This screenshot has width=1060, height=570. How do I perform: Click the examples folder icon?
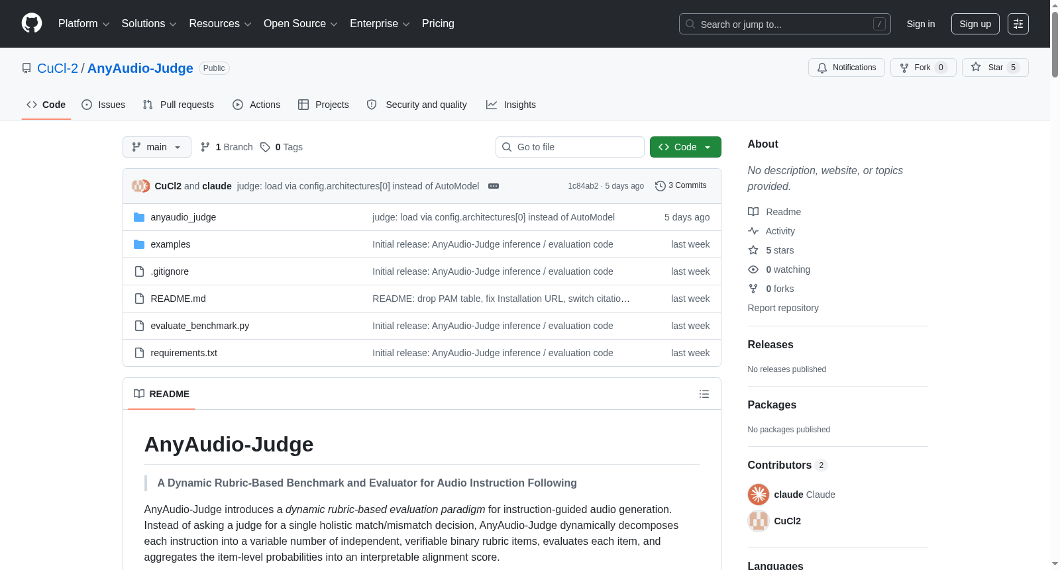[x=139, y=244]
